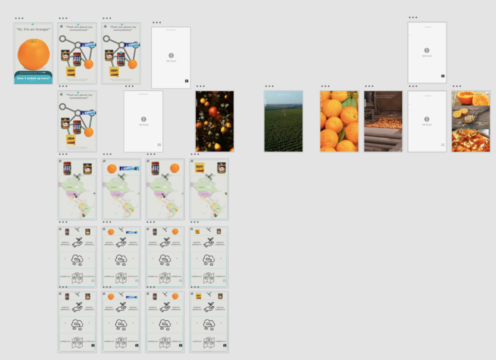Tap the profile icon on the Not Found screen

click(x=186, y=81)
